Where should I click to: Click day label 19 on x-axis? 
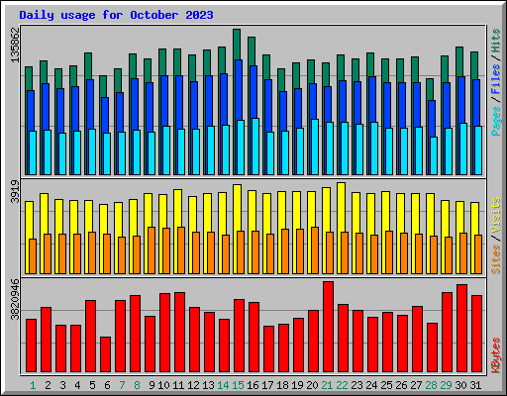pyautogui.click(x=297, y=385)
